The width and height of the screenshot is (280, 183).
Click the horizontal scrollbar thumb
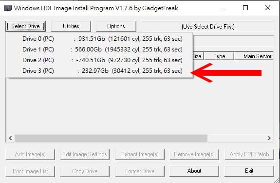click(x=111, y=138)
